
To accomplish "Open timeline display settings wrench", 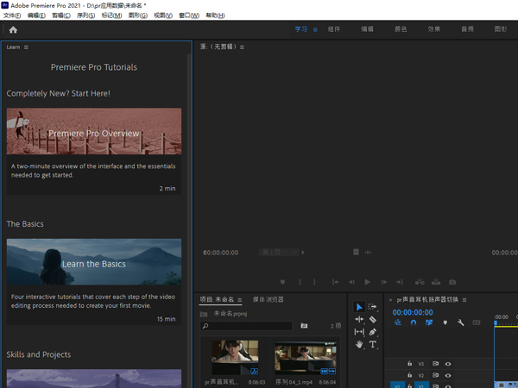I will pos(460,322).
